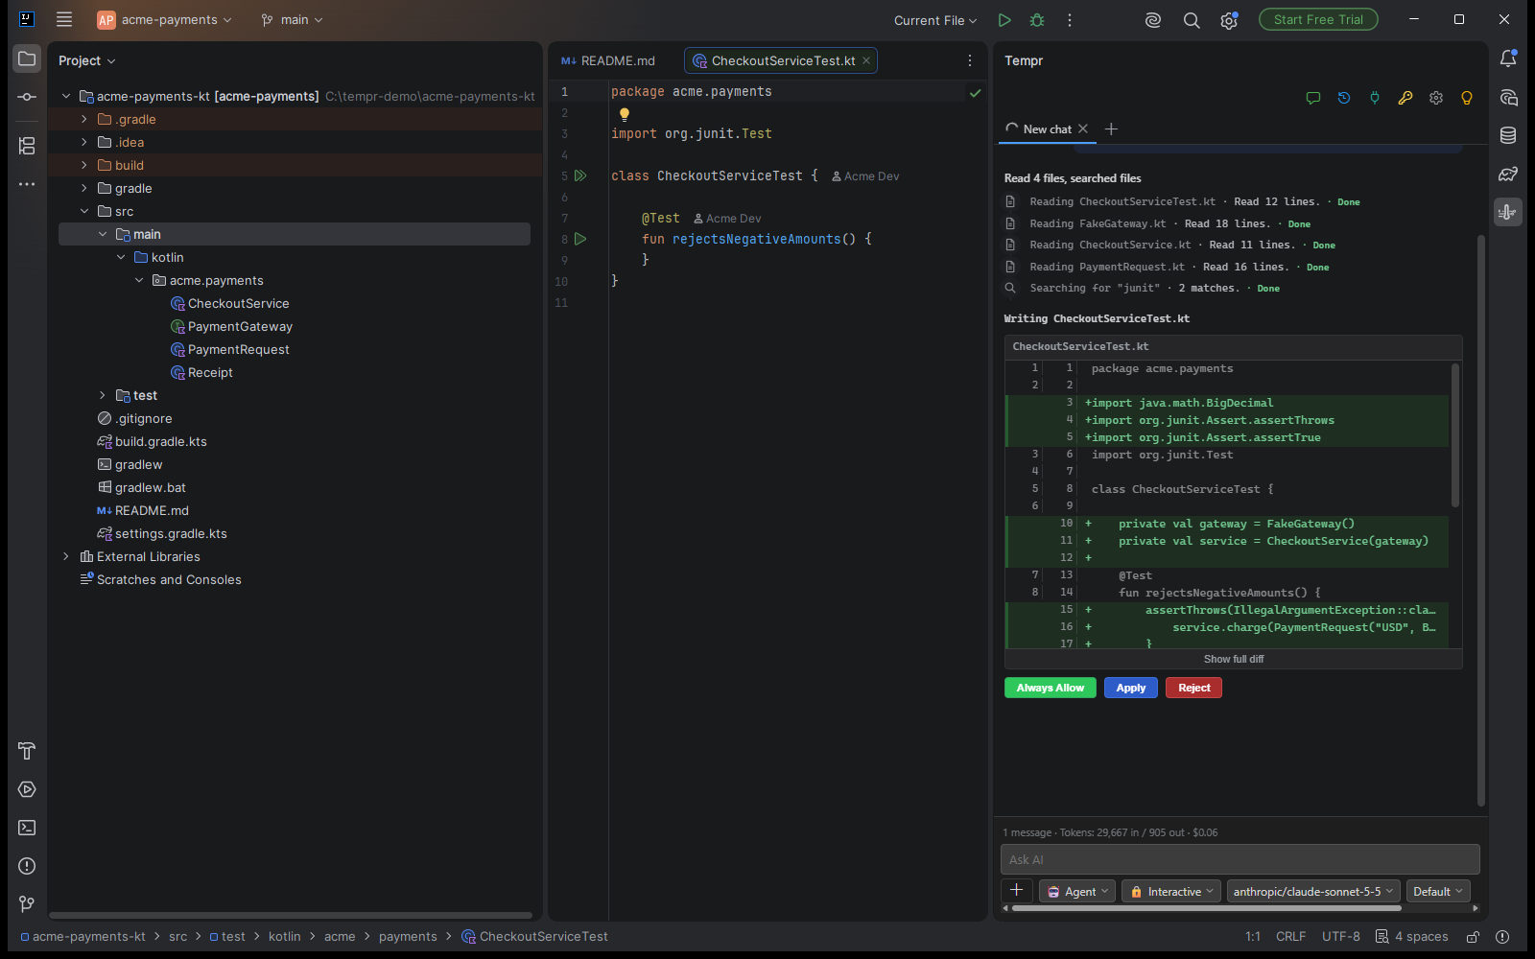Image resolution: width=1535 pixels, height=959 pixels.
Task: Run the current file with play icon
Action: pos(1004,20)
